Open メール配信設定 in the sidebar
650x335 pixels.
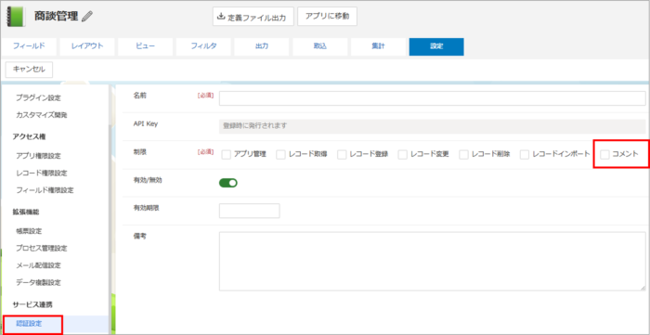coord(38,265)
